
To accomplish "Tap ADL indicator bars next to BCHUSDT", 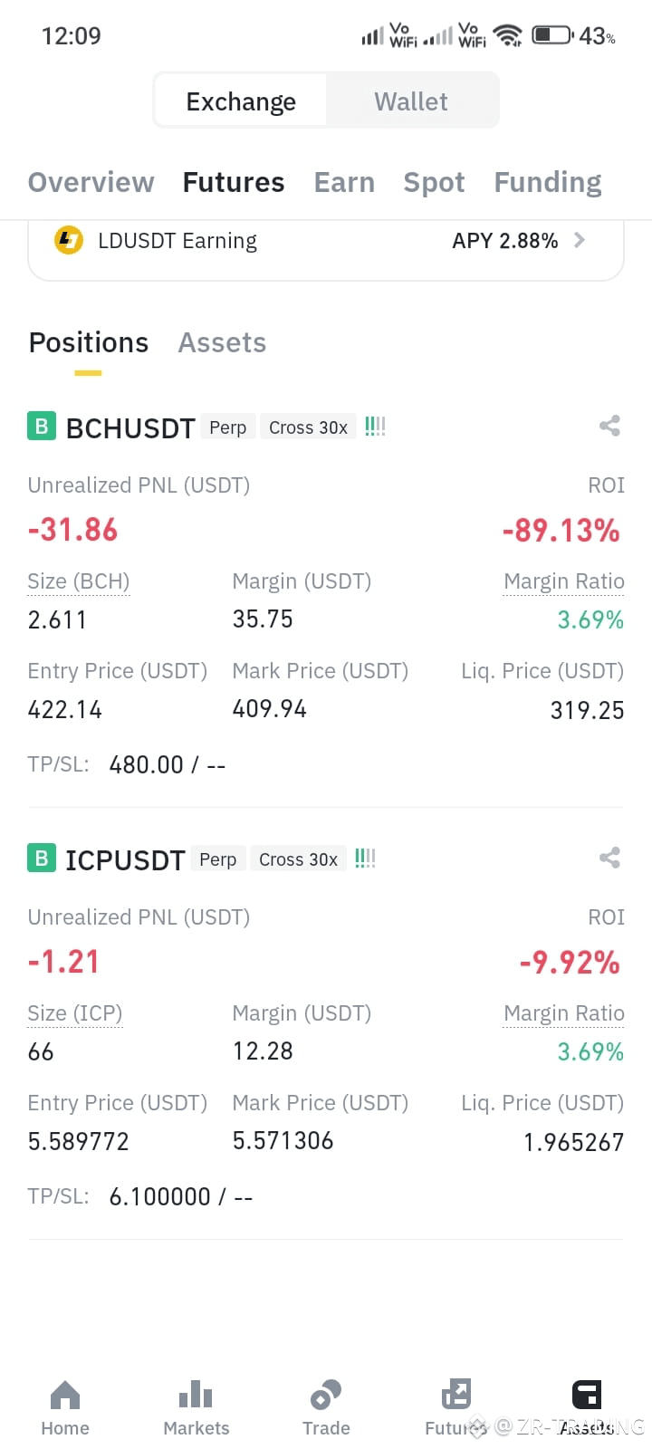I will [375, 427].
